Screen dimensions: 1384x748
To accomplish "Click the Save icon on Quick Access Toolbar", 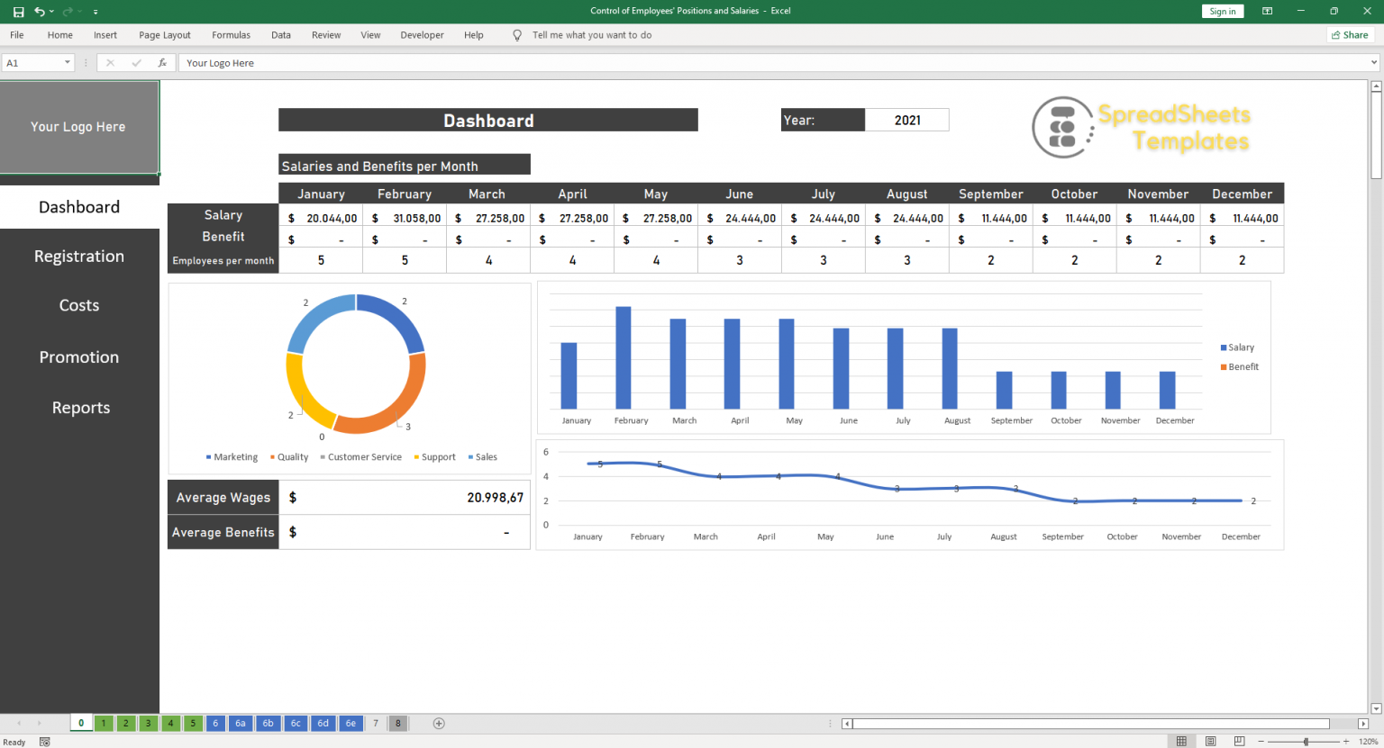I will pyautogui.click(x=19, y=12).
